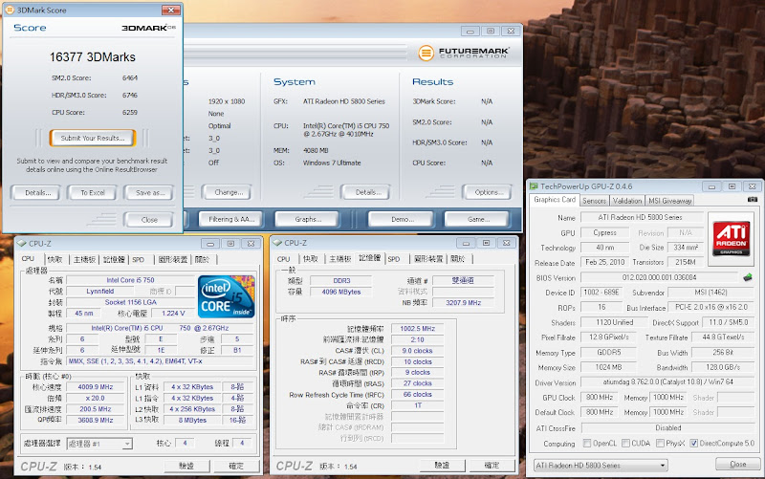Open the MSI Giveaway tab in GPU-Z
The image size is (765, 479).
point(670,201)
